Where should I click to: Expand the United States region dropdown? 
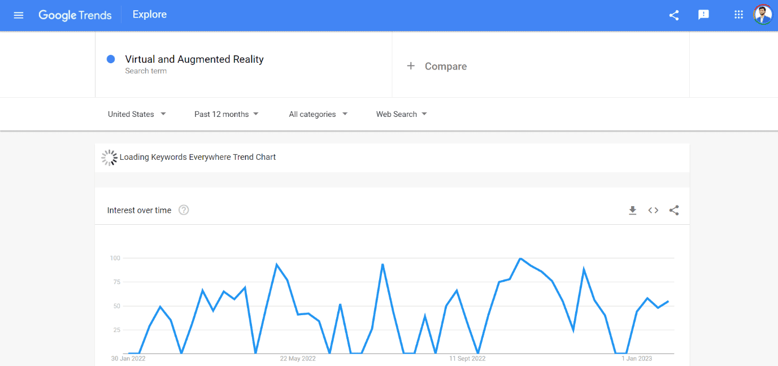click(137, 114)
